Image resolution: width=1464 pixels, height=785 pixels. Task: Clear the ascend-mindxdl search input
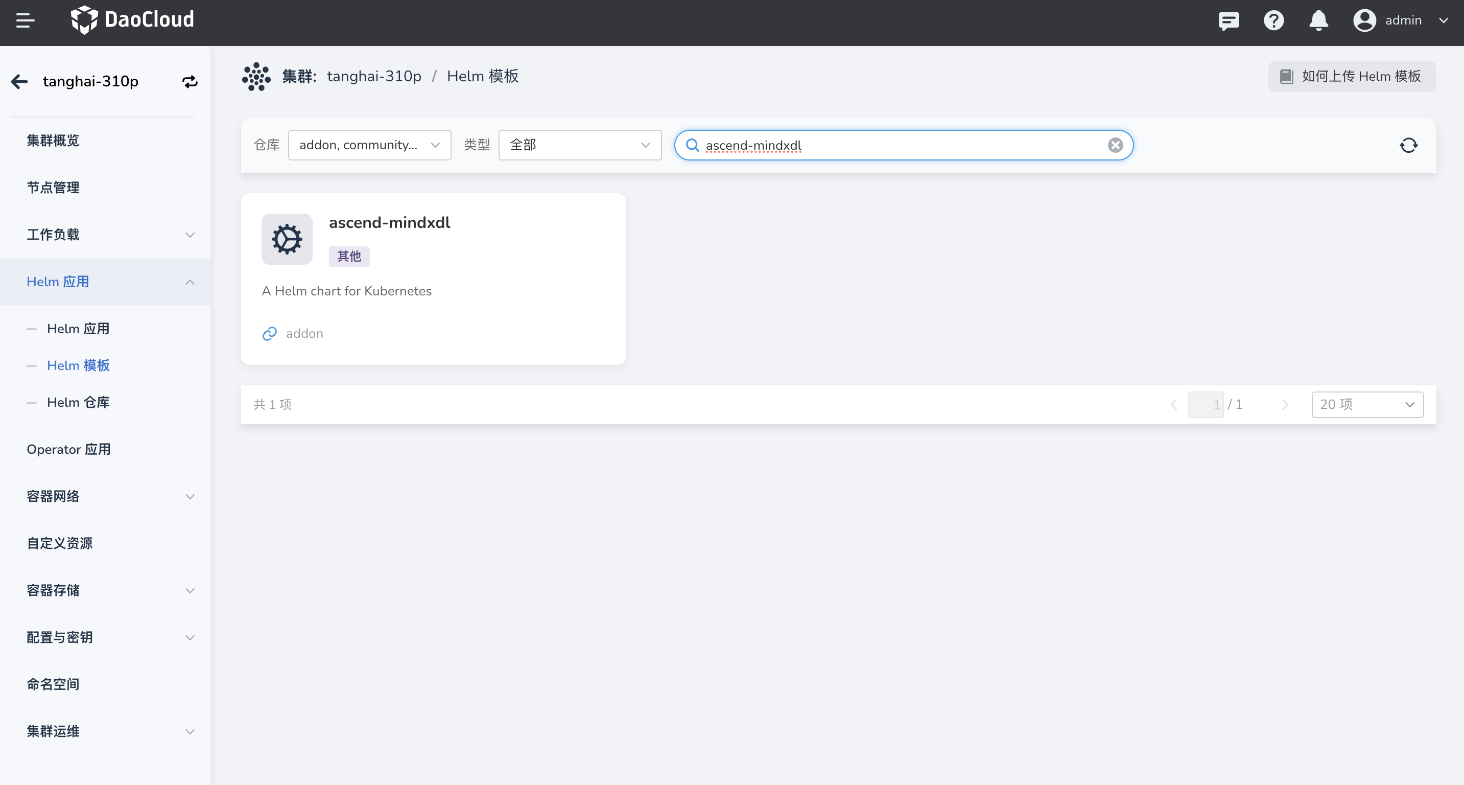click(x=1116, y=145)
